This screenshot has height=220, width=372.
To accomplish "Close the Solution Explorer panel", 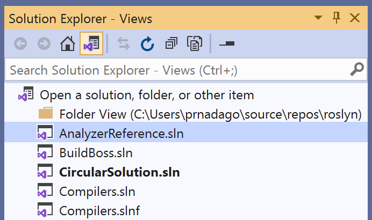I will pyautogui.click(x=355, y=18).
